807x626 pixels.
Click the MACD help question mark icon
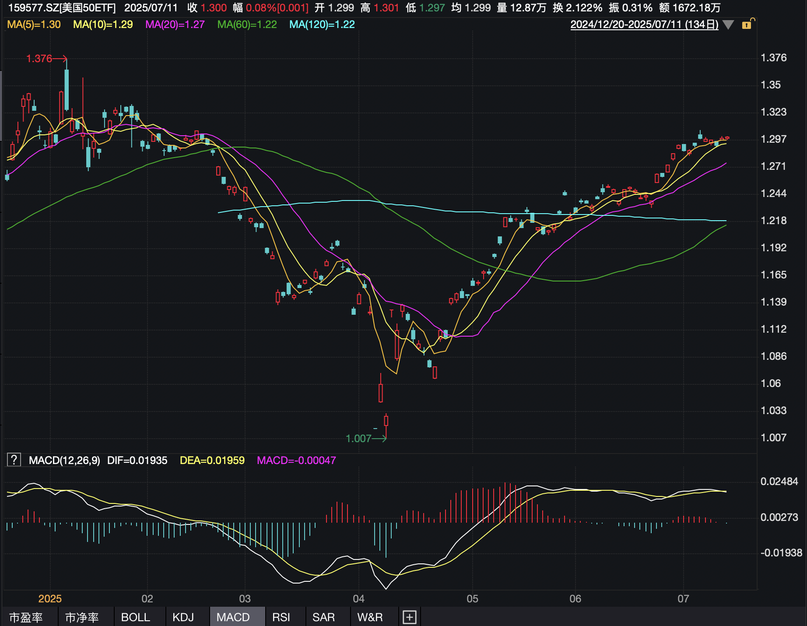tap(14, 460)
